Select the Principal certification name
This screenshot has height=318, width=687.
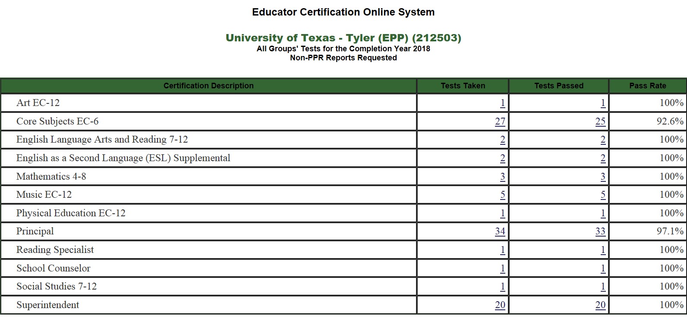35,231
